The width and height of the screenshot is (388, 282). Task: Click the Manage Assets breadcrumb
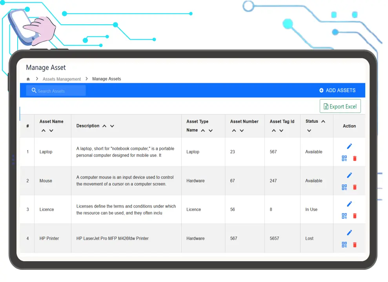[107, 79]
